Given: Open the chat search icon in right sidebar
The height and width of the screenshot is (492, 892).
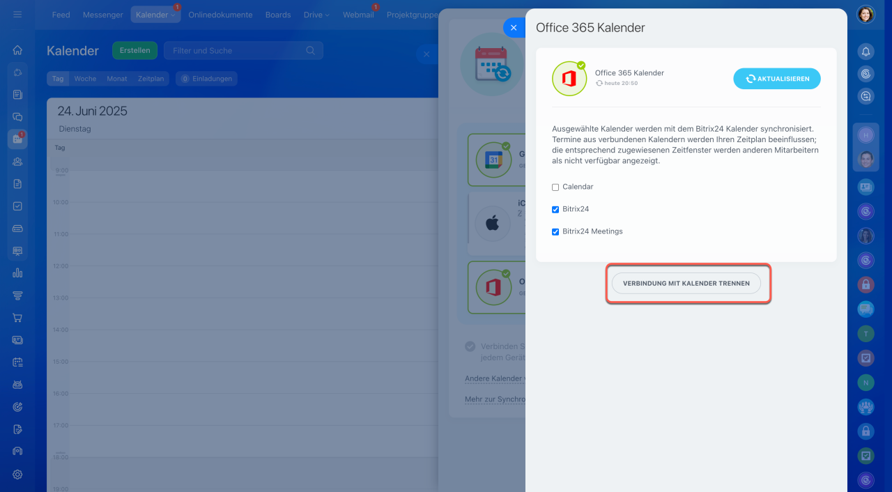Looking at the screenshot, I should pyautogui.click(x=866, y=97).
